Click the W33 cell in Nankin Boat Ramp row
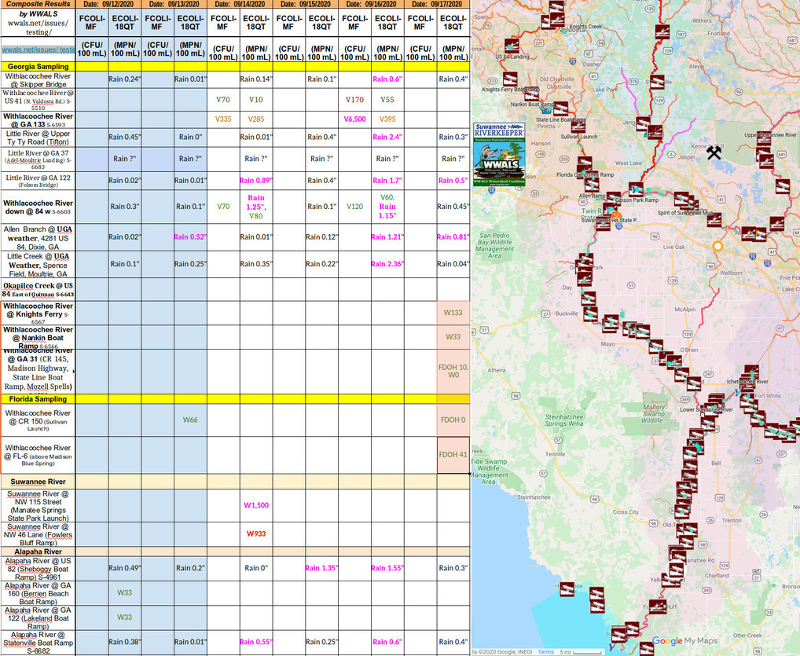800x656 pixels. click(453, 337)
